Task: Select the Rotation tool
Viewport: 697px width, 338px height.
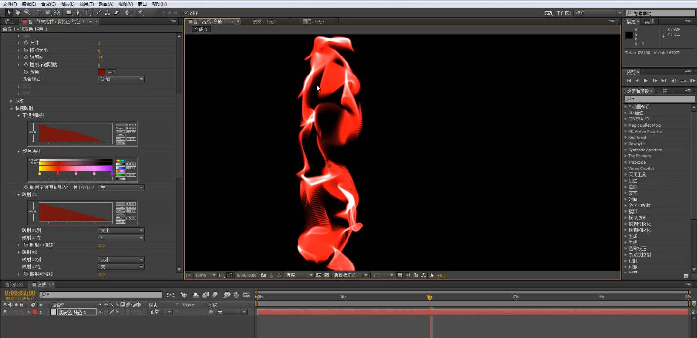Action: point(39,12)
